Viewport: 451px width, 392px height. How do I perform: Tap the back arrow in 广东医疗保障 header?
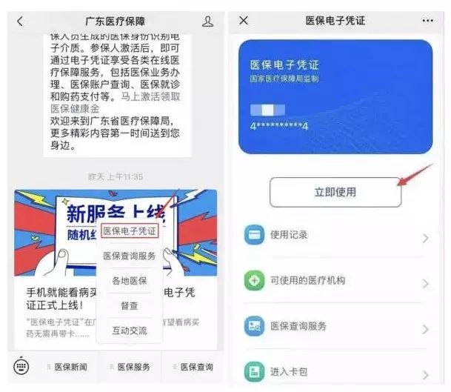20,21
